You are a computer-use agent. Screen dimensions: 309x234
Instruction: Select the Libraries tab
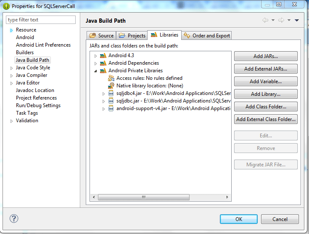[164, 35]
